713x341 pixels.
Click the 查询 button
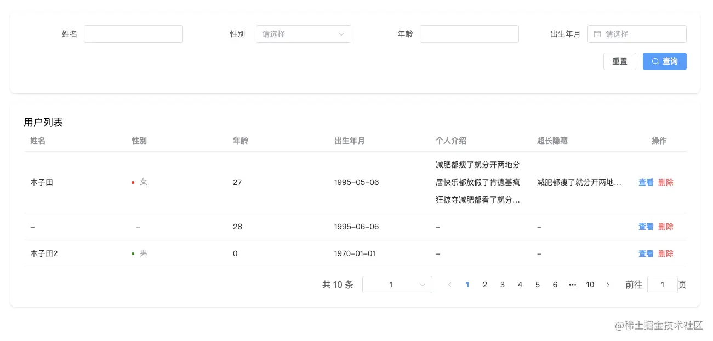click(665, 61)
